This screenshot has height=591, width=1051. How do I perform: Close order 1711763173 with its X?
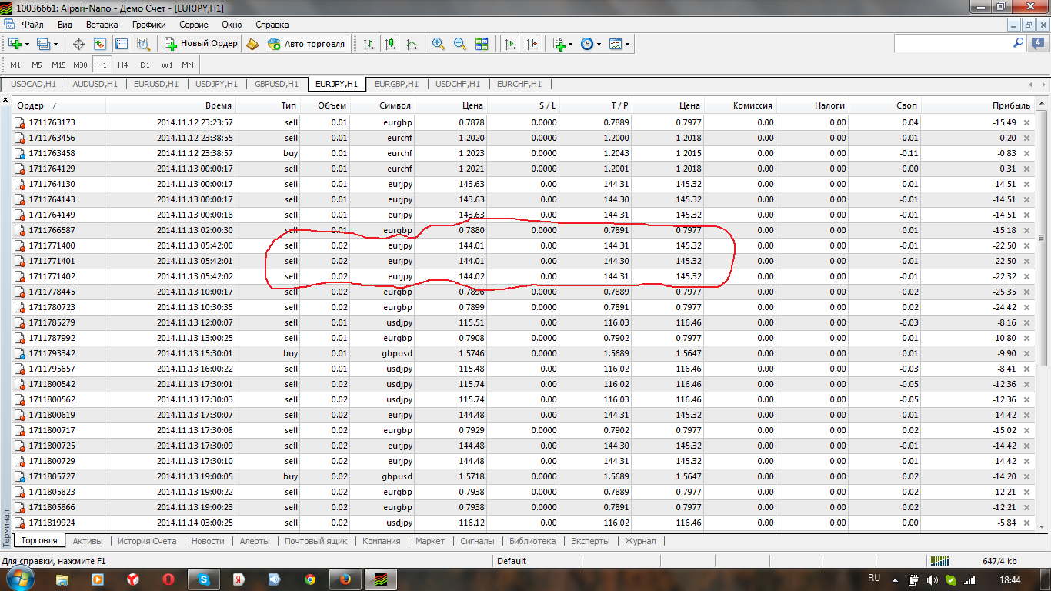[1026, 122]
